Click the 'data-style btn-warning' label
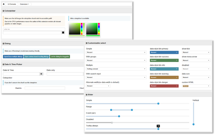Viewport: 215px width, 135px height. pyautogui.click(x=159, y=74)
